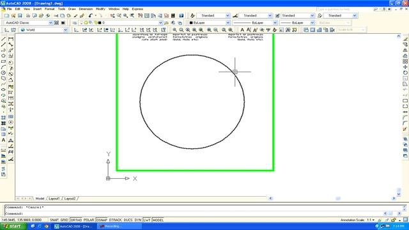This screenshot has width=409, height=230.
Task: Toggle OTRACK in status bar
Action: click(x=115, y=220)
